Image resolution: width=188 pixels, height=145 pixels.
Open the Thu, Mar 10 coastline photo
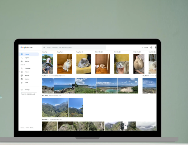click(x=149, y=86)
